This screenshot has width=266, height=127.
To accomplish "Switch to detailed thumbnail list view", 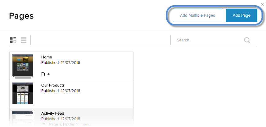I will pos(13,40).
